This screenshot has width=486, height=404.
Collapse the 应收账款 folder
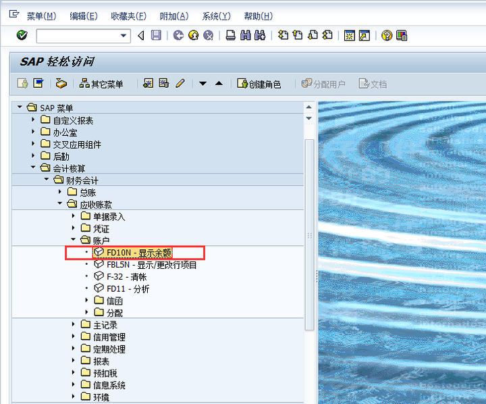60,203
